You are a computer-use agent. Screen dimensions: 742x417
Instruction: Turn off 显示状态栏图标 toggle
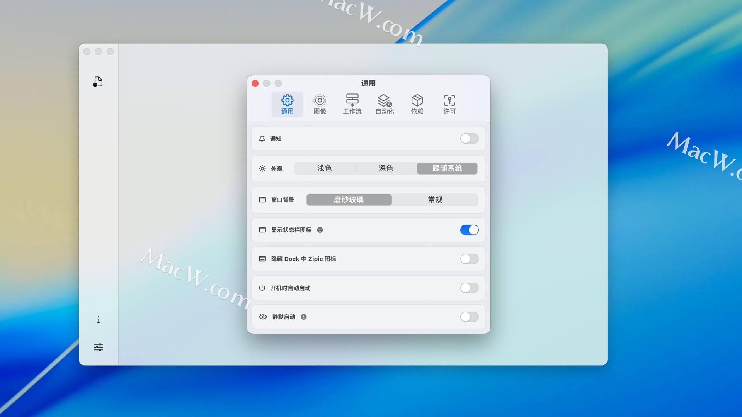click(469, 230)
